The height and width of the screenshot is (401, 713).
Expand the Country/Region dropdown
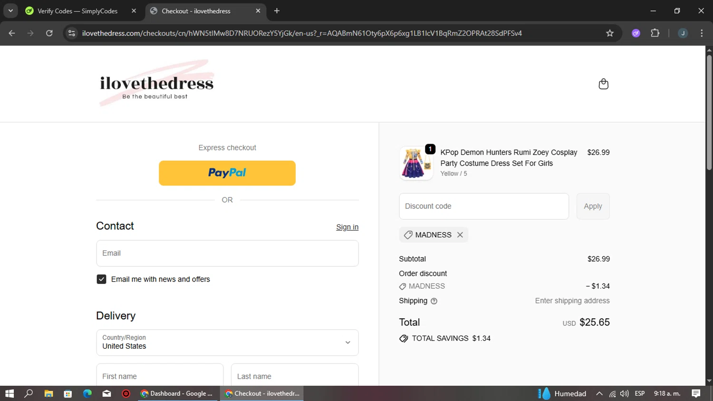tap(227, 342)
